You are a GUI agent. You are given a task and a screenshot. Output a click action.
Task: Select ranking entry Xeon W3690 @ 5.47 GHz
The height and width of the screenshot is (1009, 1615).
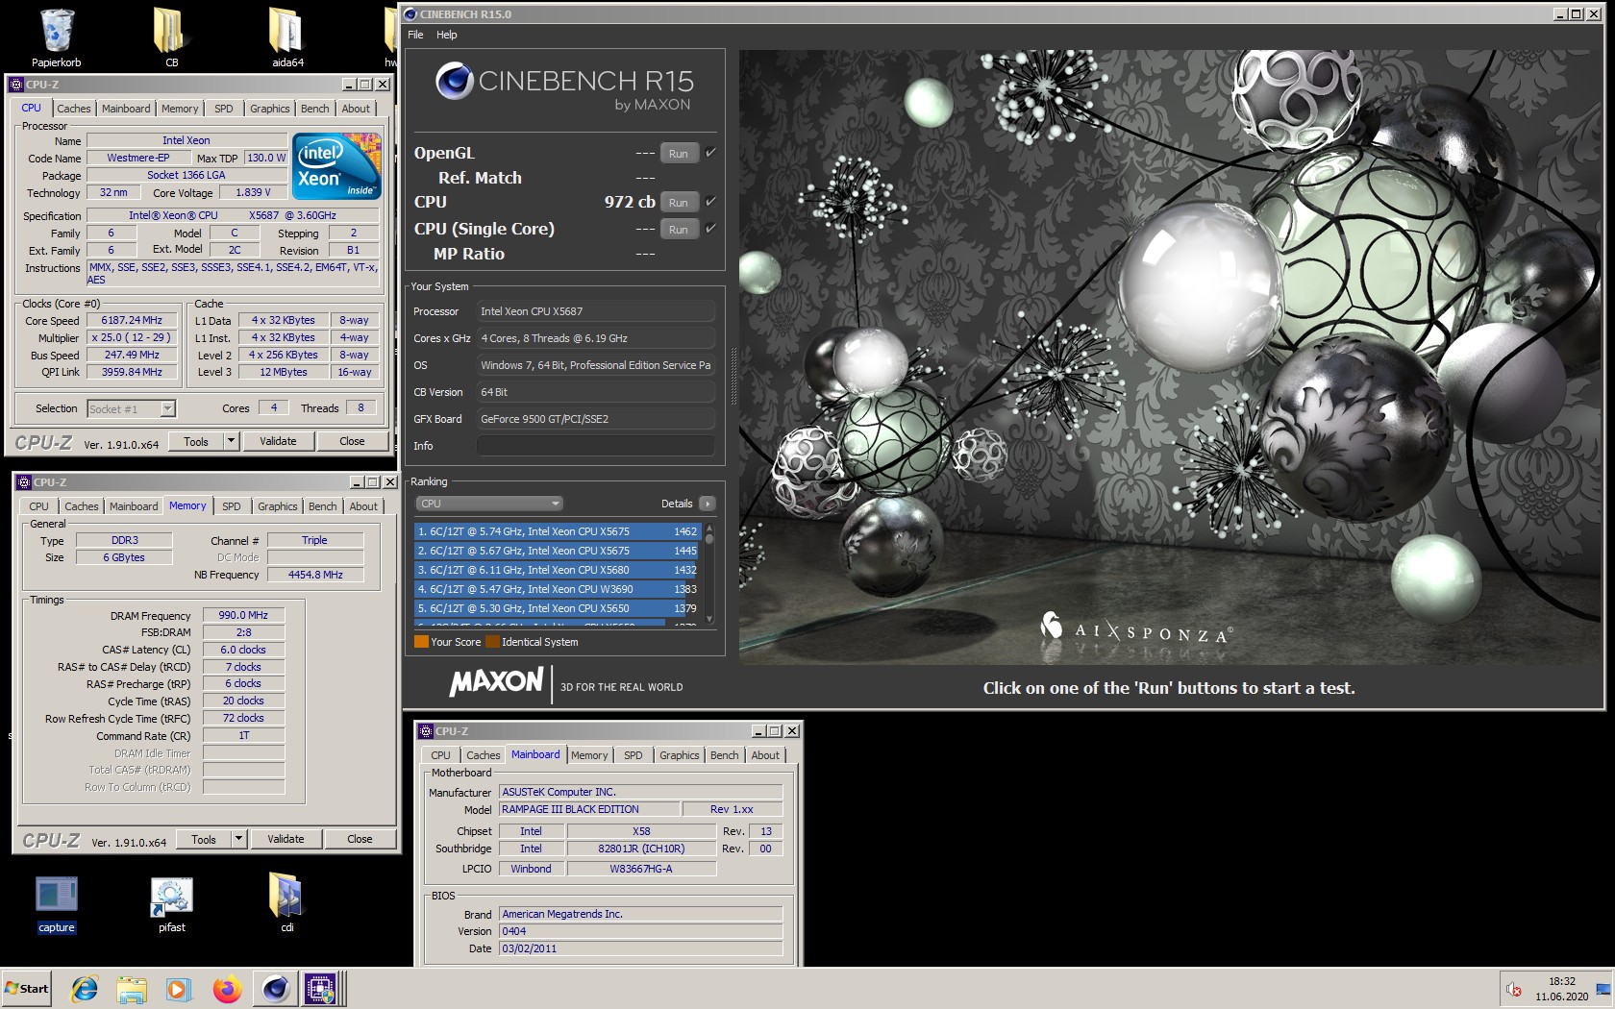(x=558, y=589)
